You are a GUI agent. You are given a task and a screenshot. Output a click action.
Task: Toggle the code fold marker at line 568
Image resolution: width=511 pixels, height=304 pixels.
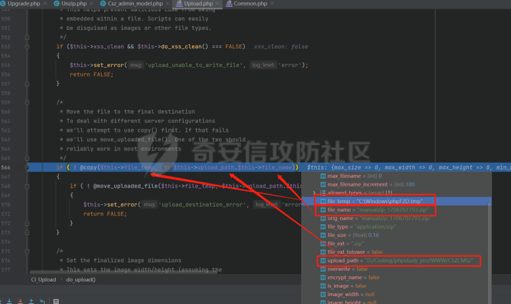[27, 186]
